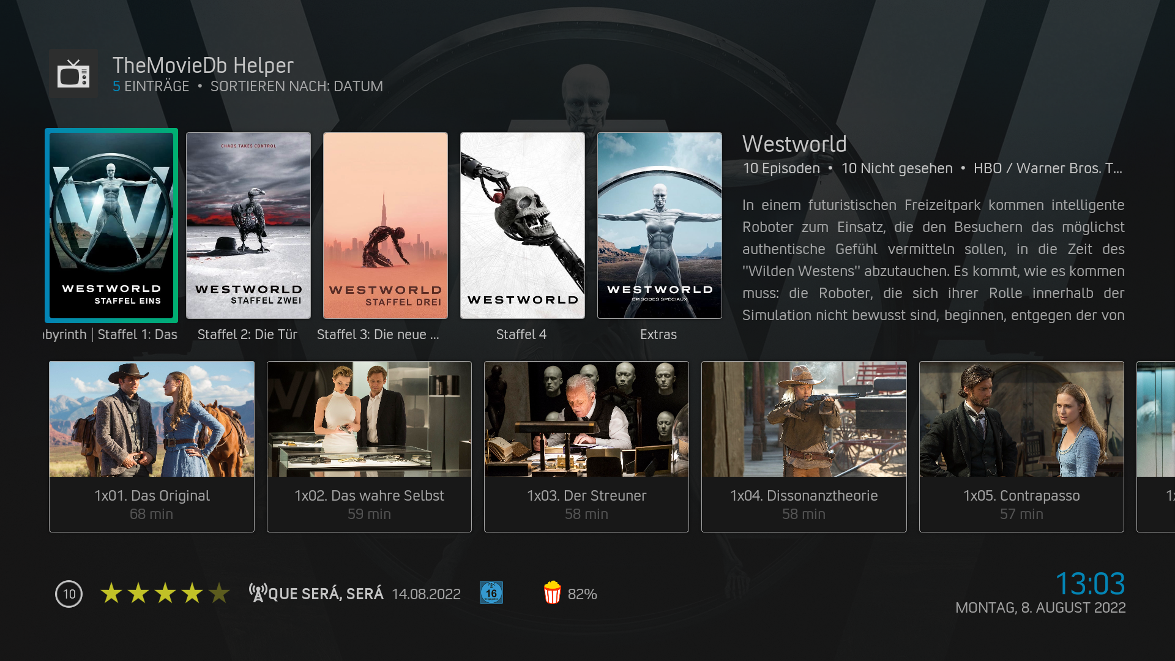
Task: Select the Westworld Staffel Zwei poster
Action: pyautogui.click(x=248, y=225)
